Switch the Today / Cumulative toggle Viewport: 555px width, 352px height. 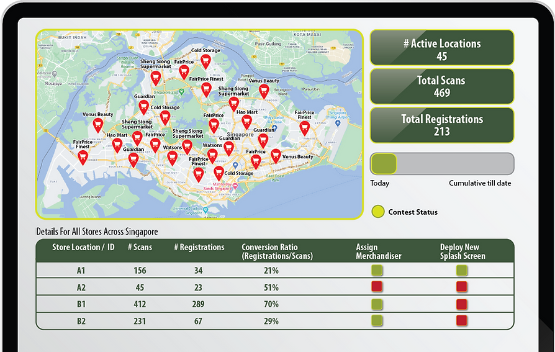click(x=442, y=164)
